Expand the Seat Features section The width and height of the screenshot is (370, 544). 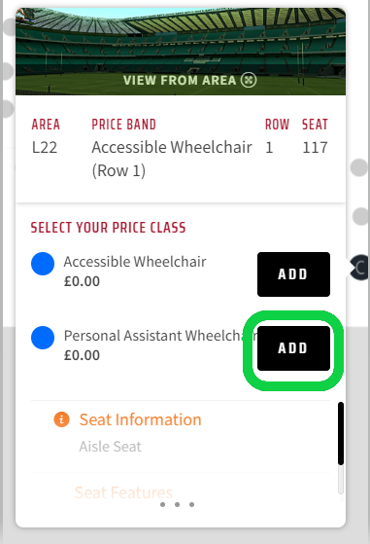pyautogui.click(x=123, y=492)
